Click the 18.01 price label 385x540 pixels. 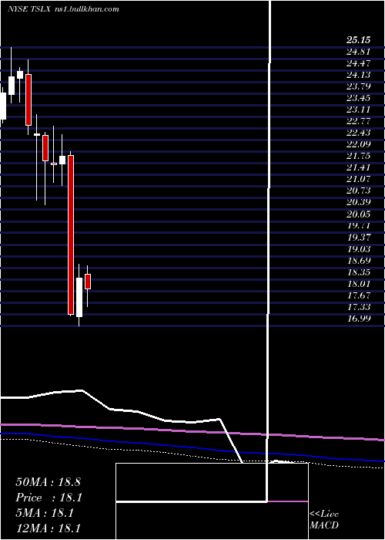point(358,284)
